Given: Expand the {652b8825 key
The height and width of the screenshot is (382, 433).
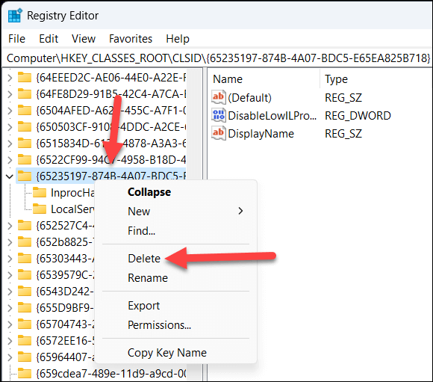Looking at the screenshot, I should point(10,242).
